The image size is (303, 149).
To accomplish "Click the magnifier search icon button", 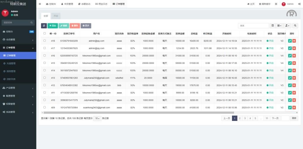I will pyautogui.click(x=295, y=26).
